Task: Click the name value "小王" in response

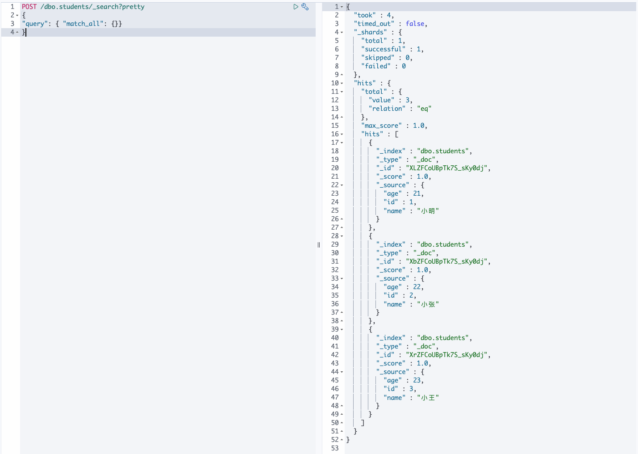Action: (428, 397)
